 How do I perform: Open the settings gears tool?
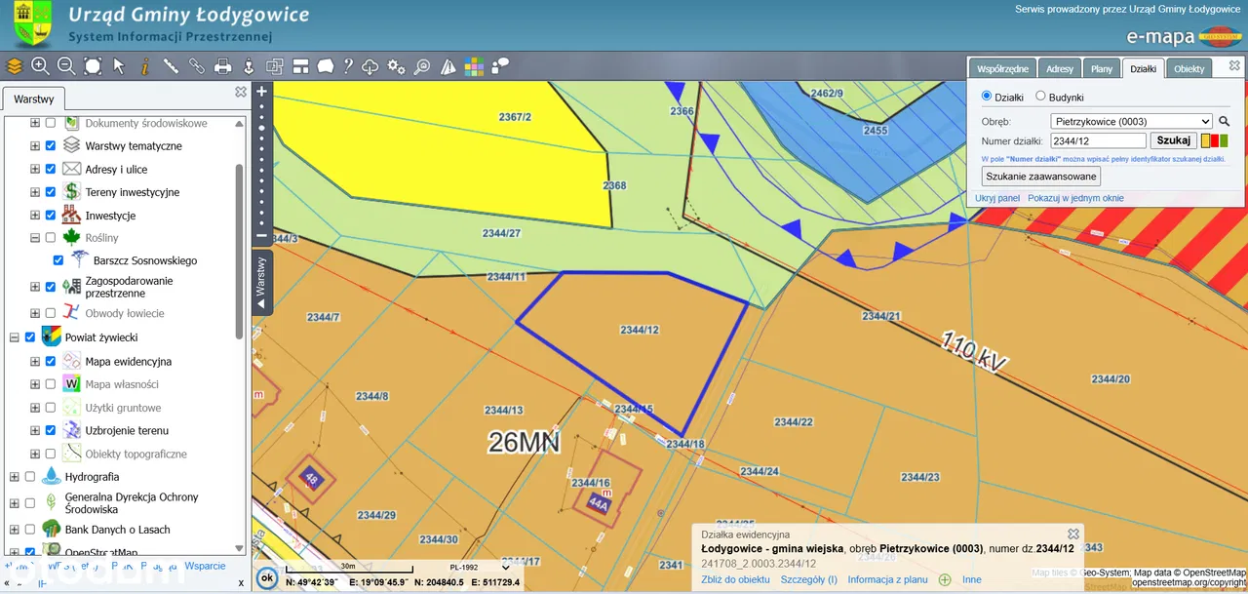396,66
